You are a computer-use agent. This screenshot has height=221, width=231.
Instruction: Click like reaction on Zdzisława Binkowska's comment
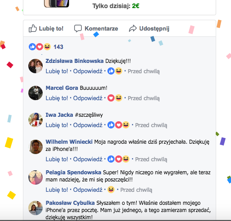click(x=111, y=71)
